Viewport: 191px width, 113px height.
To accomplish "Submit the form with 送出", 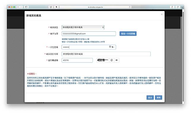I will tap(150, 98).
